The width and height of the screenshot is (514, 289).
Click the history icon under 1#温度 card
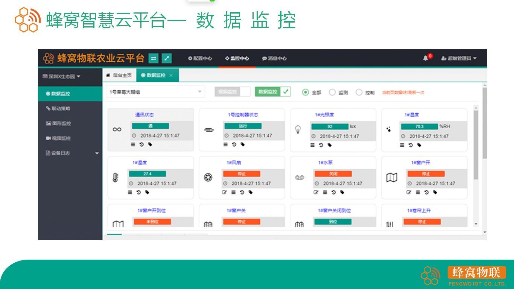pyautogui.click(x=138, y=192)
